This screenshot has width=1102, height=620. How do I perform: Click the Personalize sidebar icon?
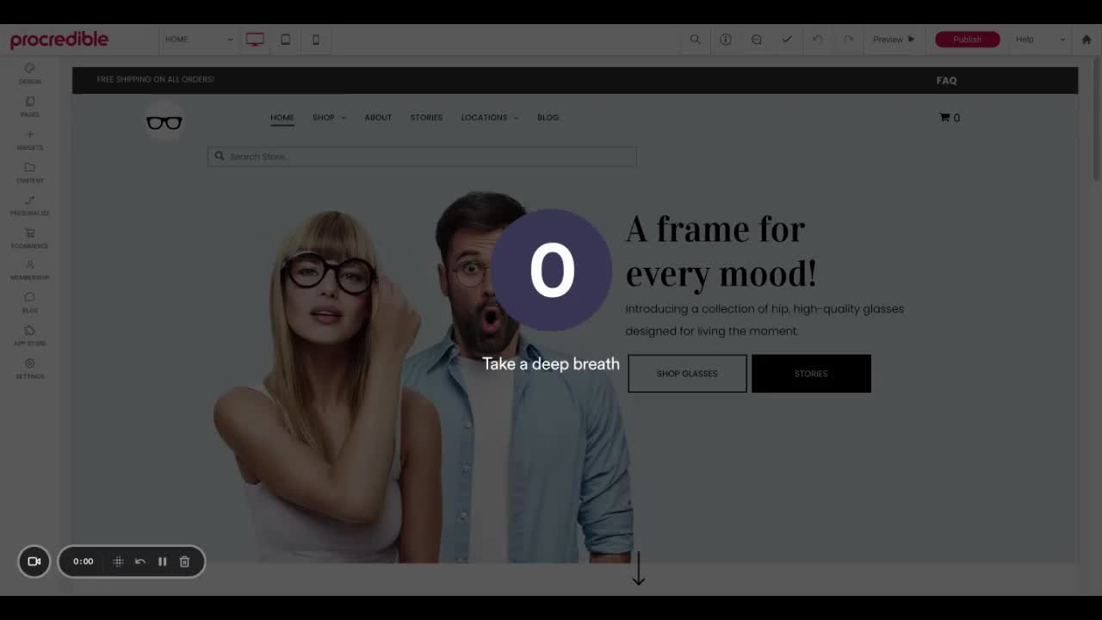tap(29, 205)
